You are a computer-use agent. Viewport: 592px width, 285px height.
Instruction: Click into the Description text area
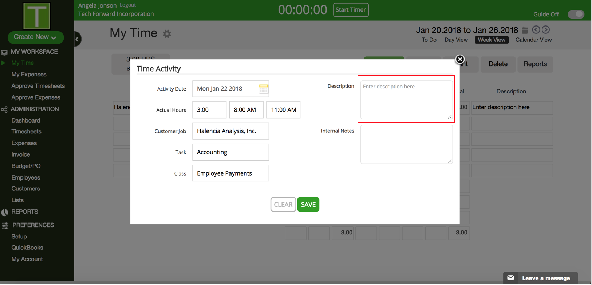point(406,100)
